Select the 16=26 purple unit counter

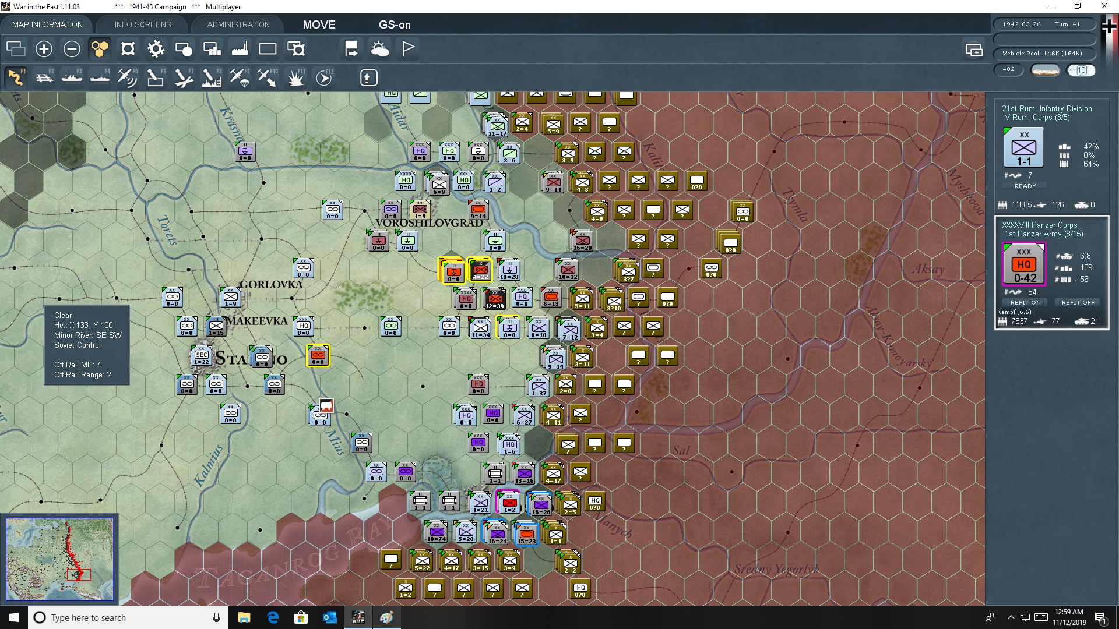[x=540, y=505]
